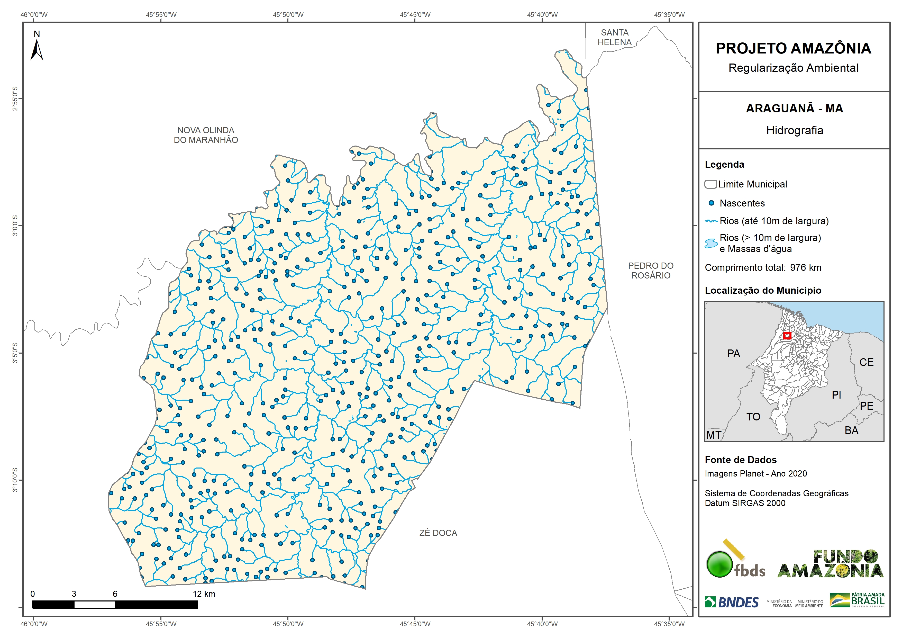Viewport: 902px width, 638px height.
Task: Click the NOVA OLINDA DO MARANHÃO label
Action: (206, 135)
